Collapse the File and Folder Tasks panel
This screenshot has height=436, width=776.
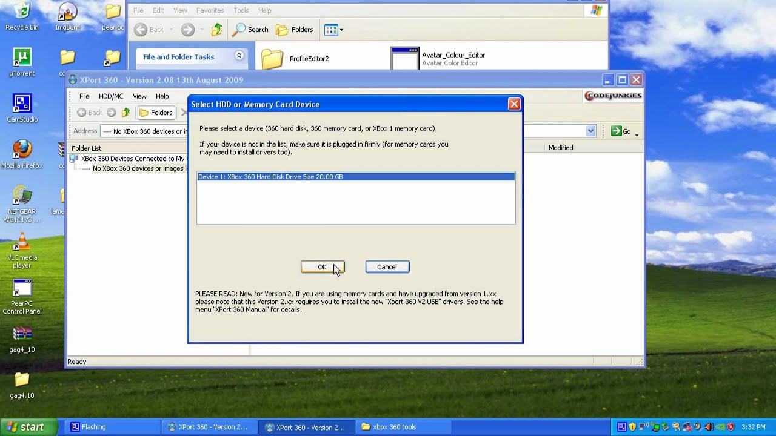tap(239, 56)
